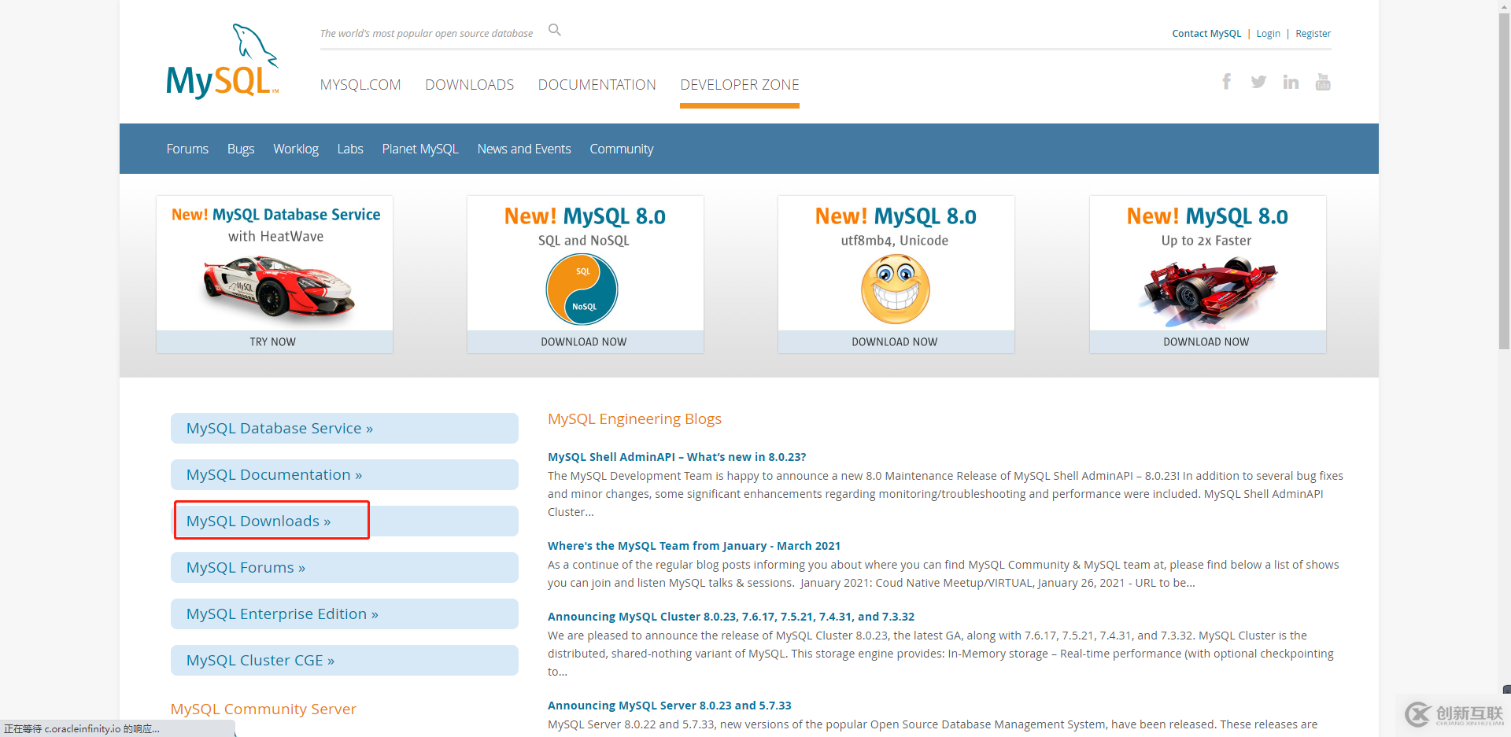Open the MySQL Community Server heading

point(264,709)
